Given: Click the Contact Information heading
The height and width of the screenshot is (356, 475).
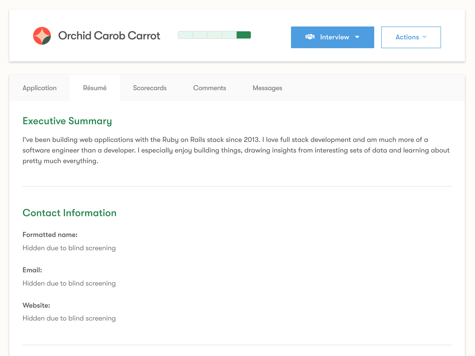Looking at the screenshot, I should (69, 213).
